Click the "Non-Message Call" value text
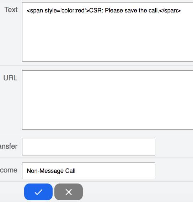Image resolution: width=193 pixels, height=202 pixels. pyautogui.click(x=51, y=171)
